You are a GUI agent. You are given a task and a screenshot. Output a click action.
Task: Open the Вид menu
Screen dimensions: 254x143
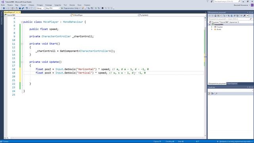coord(17,5)
